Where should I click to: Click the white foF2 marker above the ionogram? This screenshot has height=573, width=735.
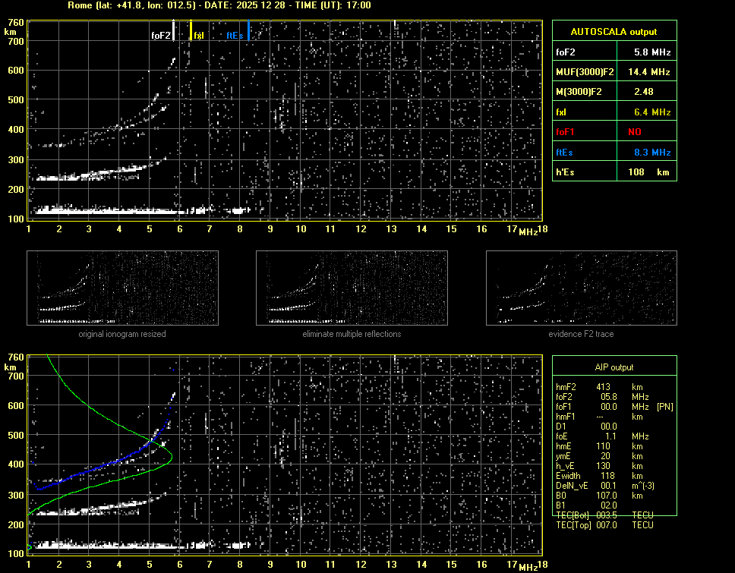click(174, 31)
